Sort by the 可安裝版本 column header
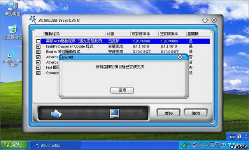The image size is (249, 150). pyautogui.click(x=145, y=34)
